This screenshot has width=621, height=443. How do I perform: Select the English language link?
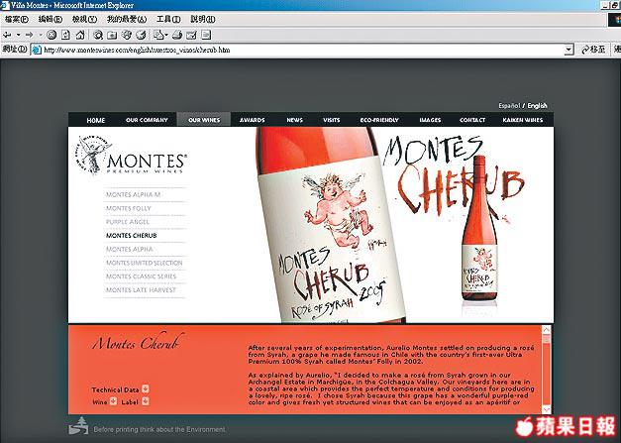tap(537, 106)
